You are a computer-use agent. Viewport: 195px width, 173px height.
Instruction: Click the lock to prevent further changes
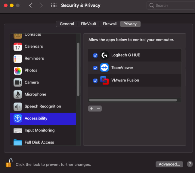[9, 163]
